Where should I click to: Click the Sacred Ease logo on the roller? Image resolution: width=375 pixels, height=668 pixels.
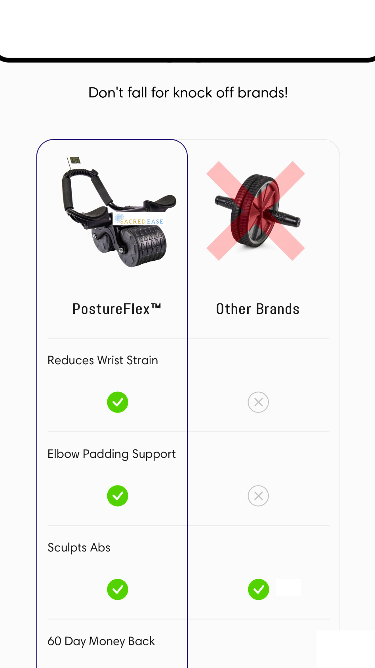[140, 220]
